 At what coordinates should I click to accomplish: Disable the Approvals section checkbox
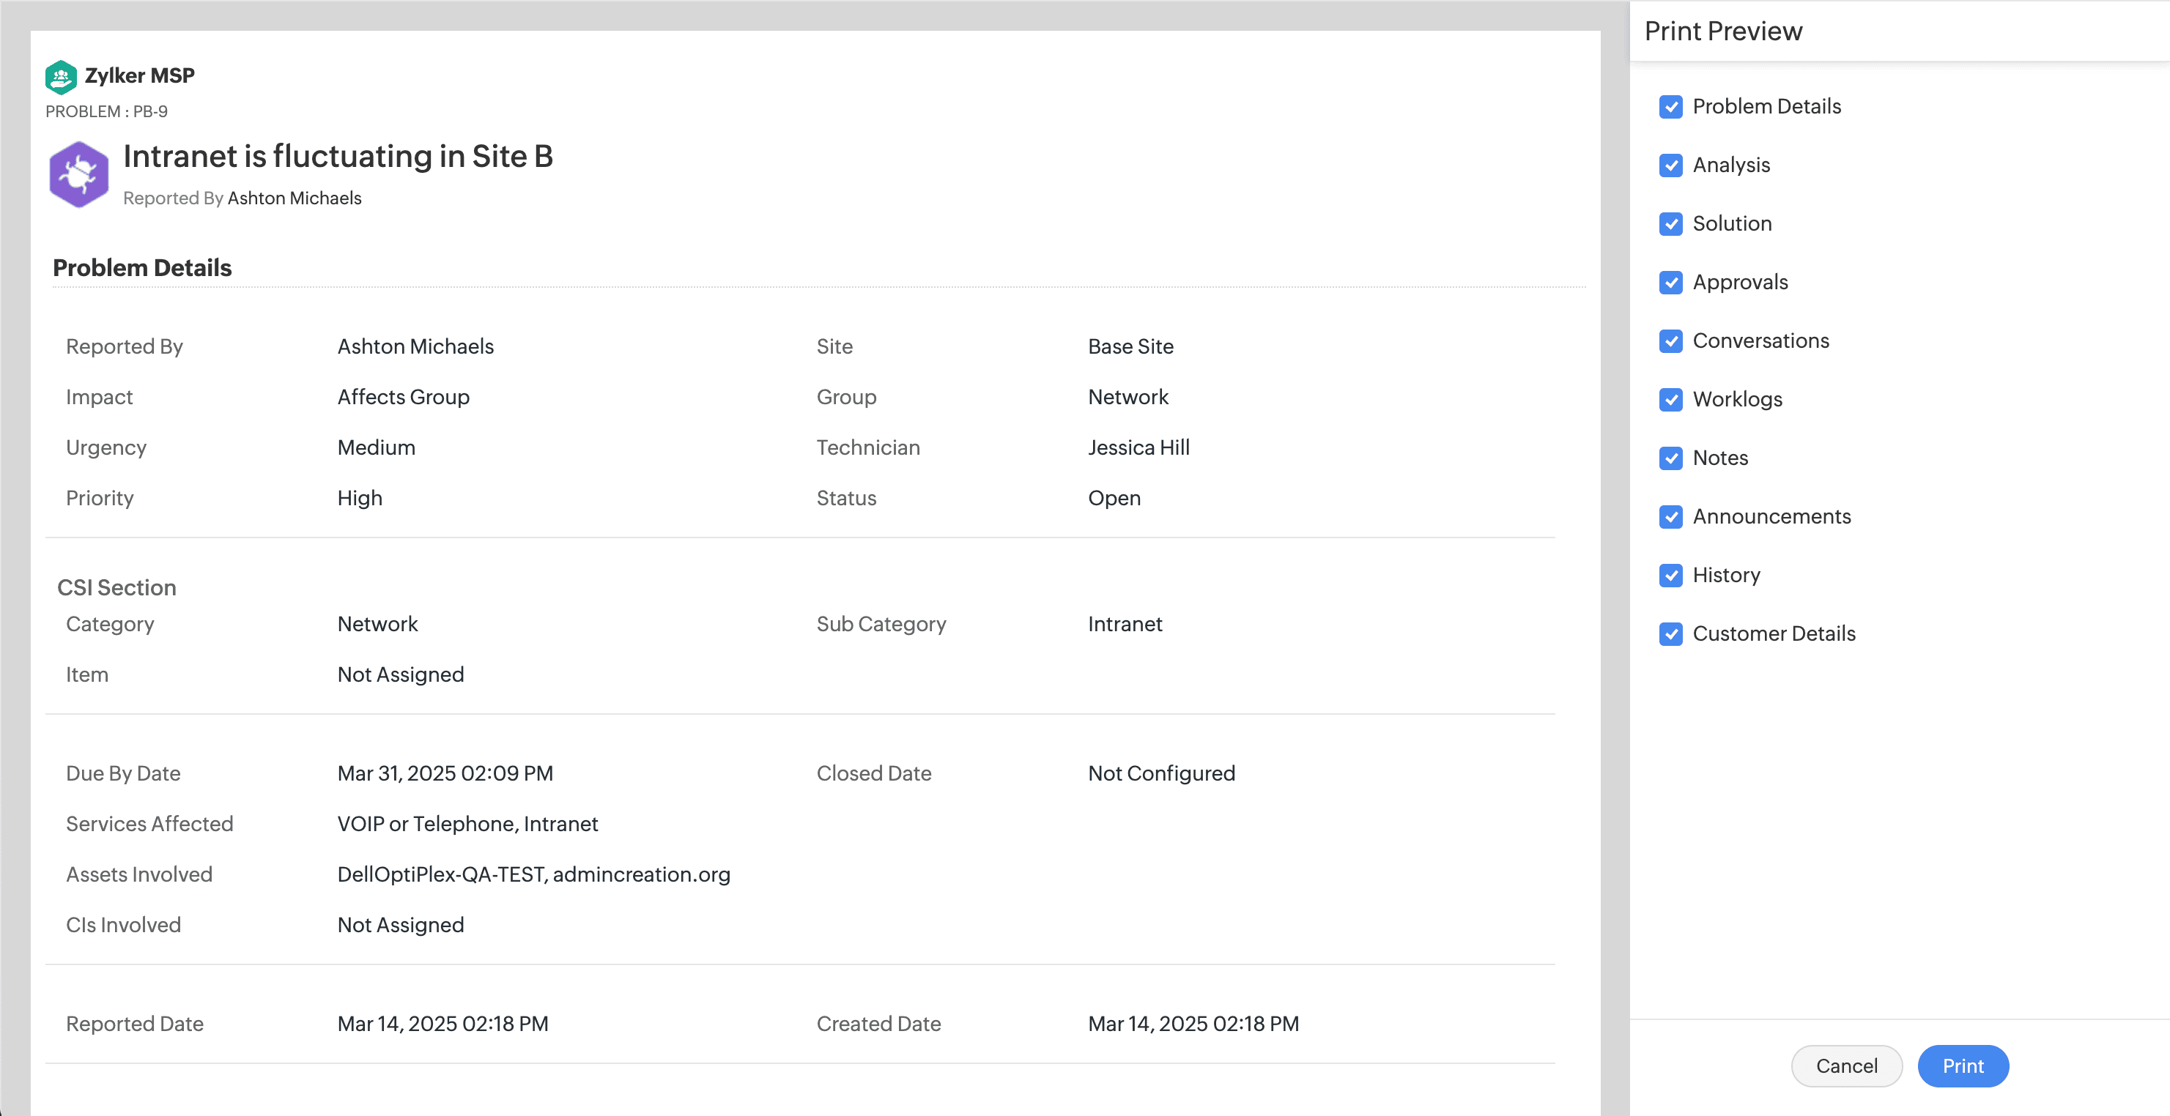tap(1670, 282)
